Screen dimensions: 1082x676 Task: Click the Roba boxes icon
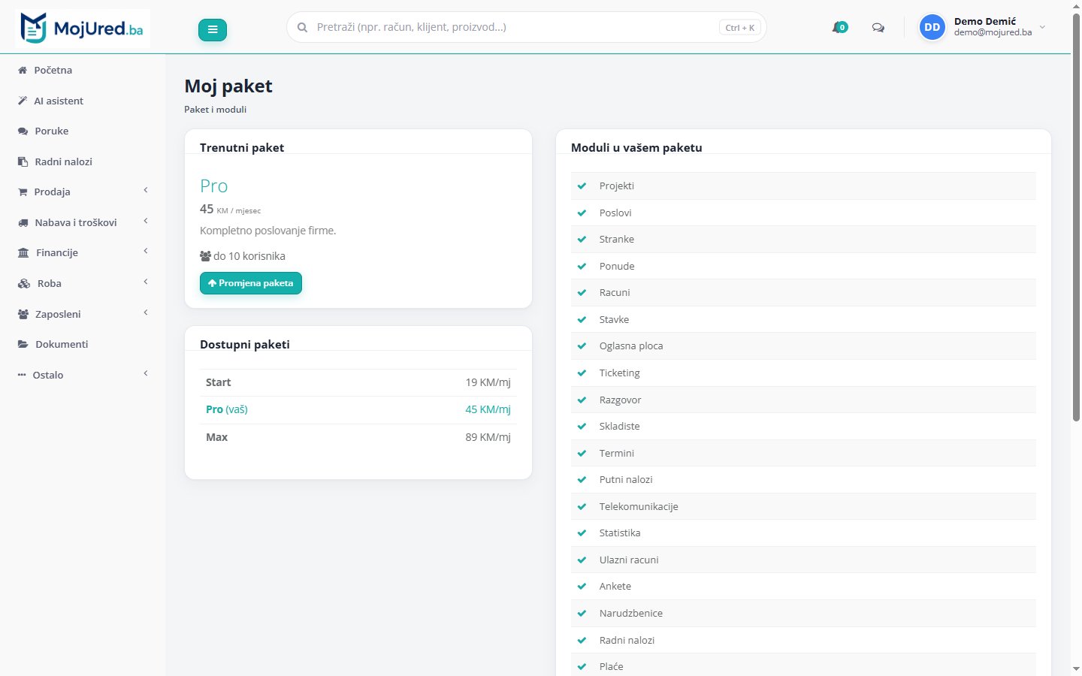24,284
